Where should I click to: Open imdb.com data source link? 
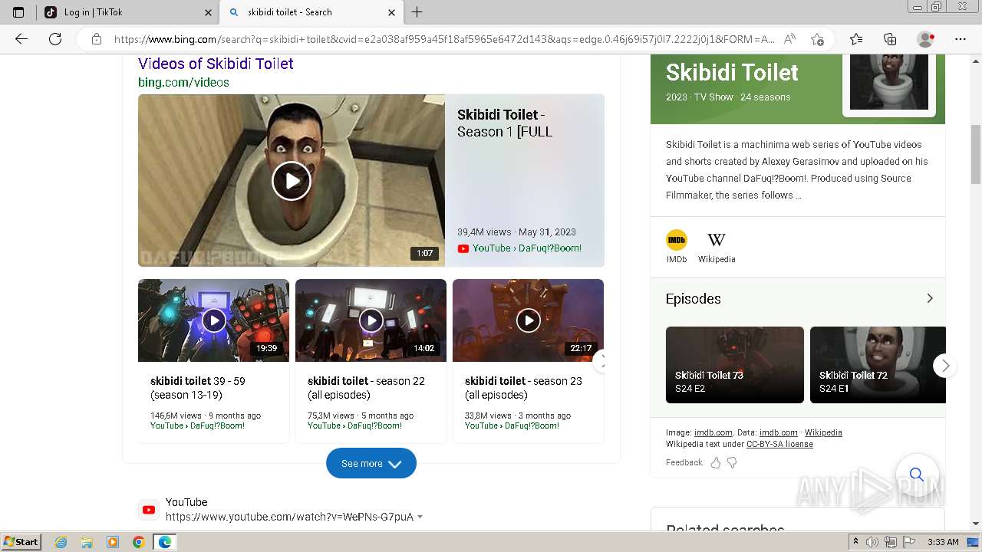click(x=779, y=432)
